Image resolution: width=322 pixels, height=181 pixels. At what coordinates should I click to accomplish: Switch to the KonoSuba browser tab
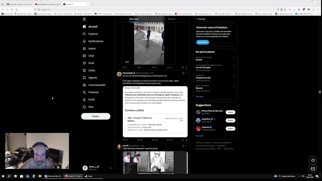[x=19, y=4]
